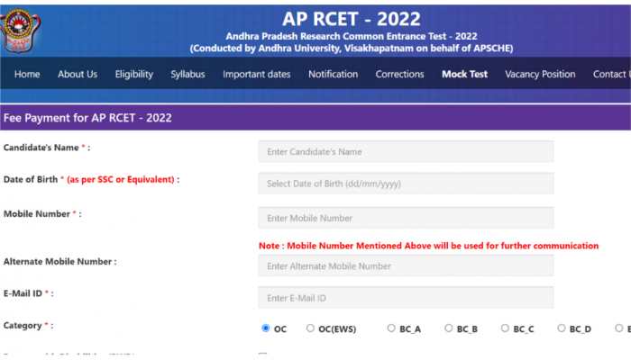Screen dimensions: 631x360
Task: Open the About Us page
Action: point(78,75)
